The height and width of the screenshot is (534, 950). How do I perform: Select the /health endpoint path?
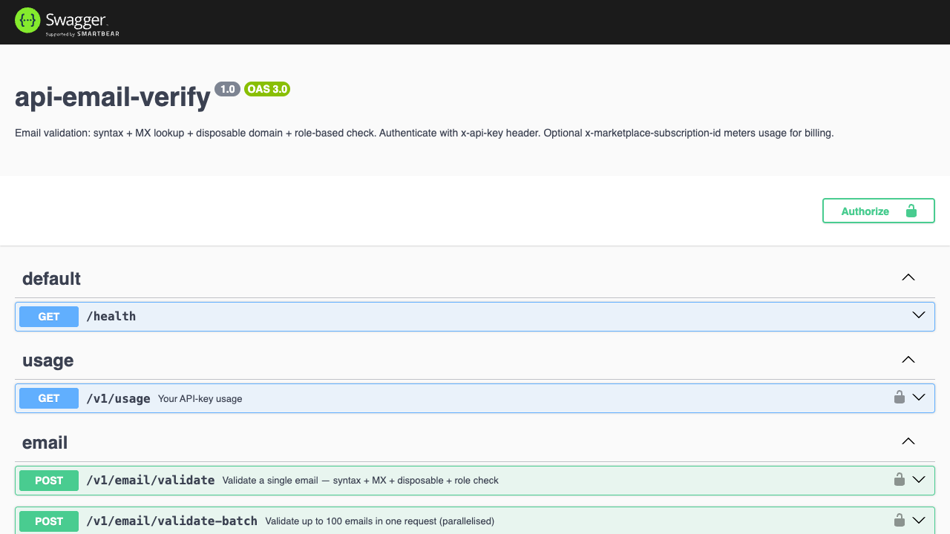tap(111, 317)
